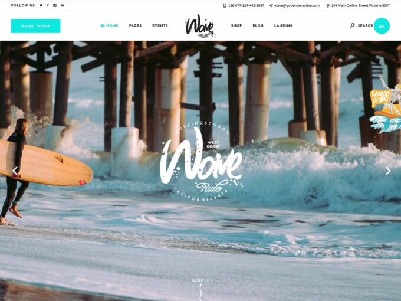Expand the Shop menu

236,25
